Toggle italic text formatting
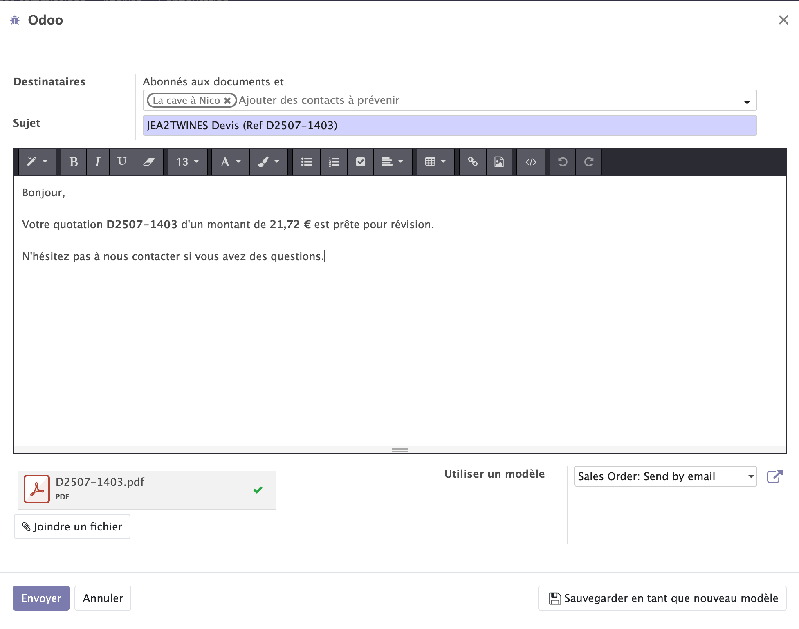 click(x=97, y=162)
